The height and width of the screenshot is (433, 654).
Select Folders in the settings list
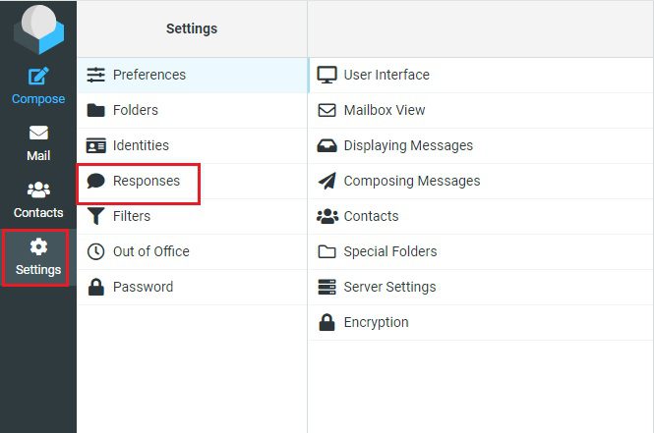[x=193, y=110]
